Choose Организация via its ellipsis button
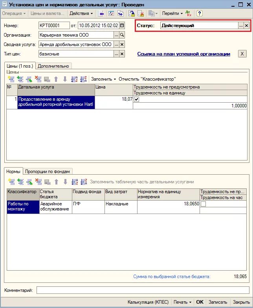The height and width of the screenshot is (308, 253). pyautogui.click(x=116, y=35)
